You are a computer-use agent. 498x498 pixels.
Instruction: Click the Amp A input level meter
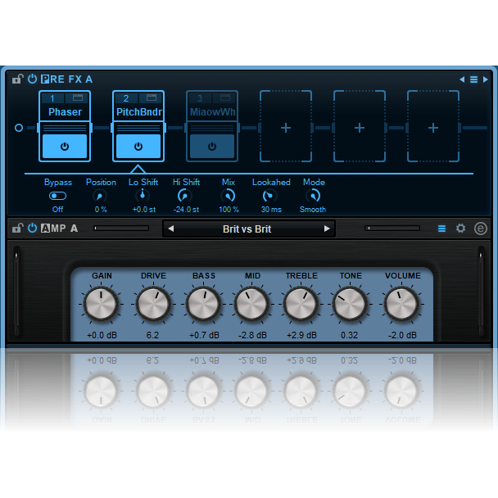point(121,228)
